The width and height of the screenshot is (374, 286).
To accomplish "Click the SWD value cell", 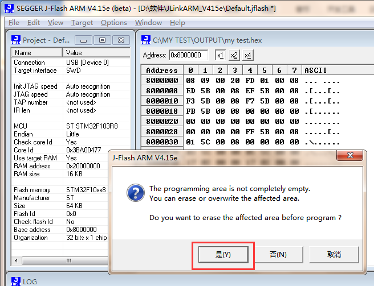I will tap(74, 71).
